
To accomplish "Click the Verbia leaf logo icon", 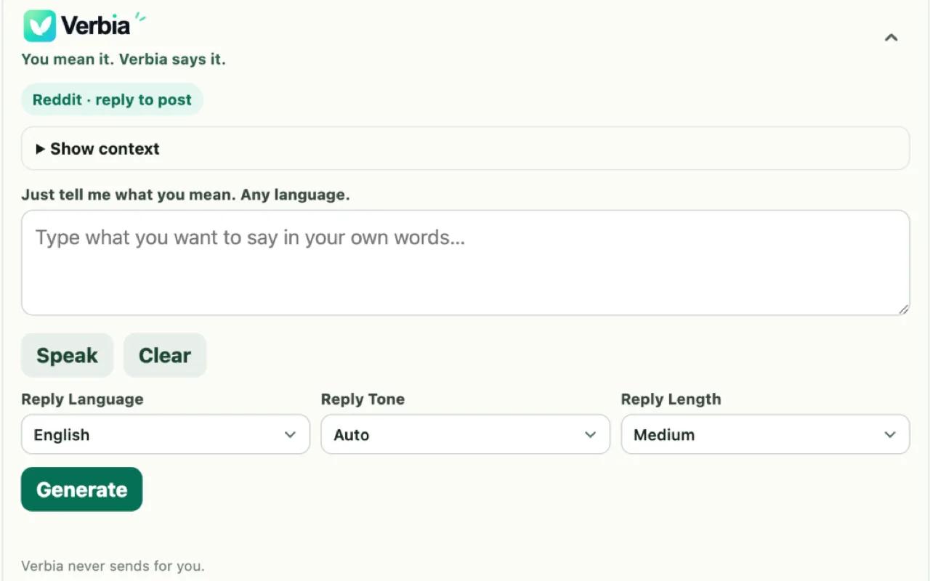I will pyautogui.click(x=39, y=26).
